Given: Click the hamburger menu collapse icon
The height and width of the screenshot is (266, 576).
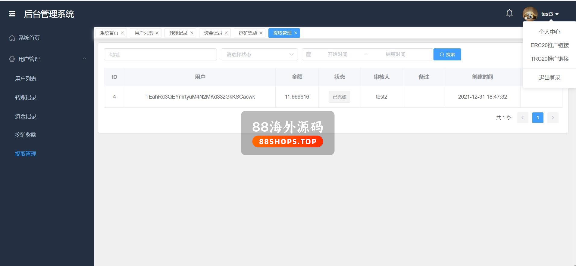Looking at the screenshot, I should 12,14.
